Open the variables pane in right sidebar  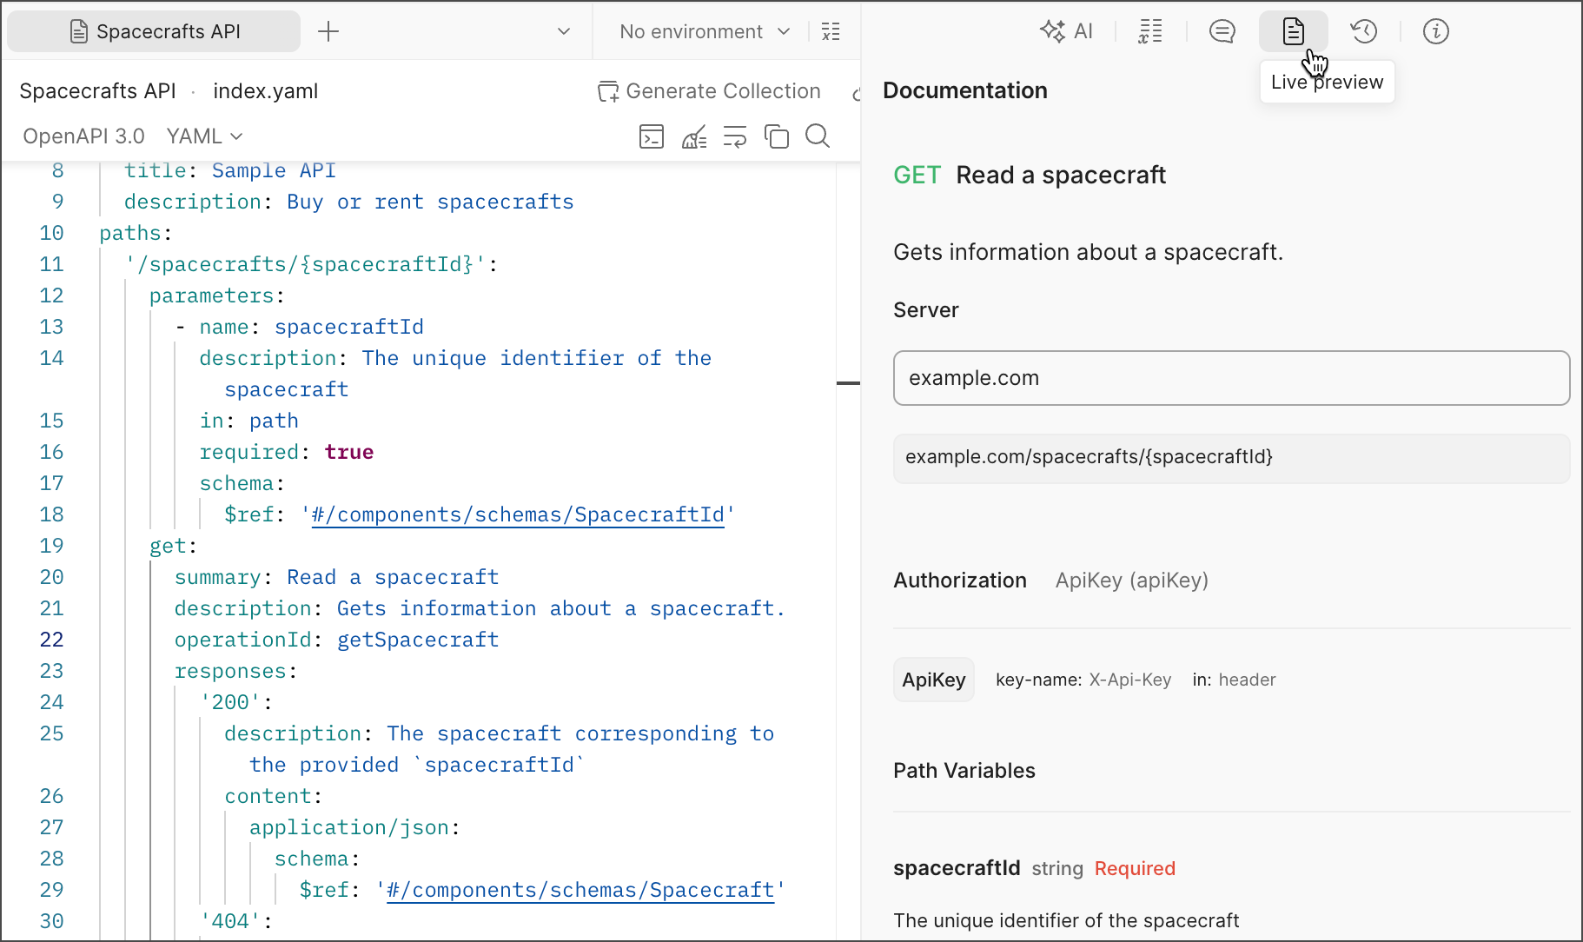click(x=1150, y=32)
